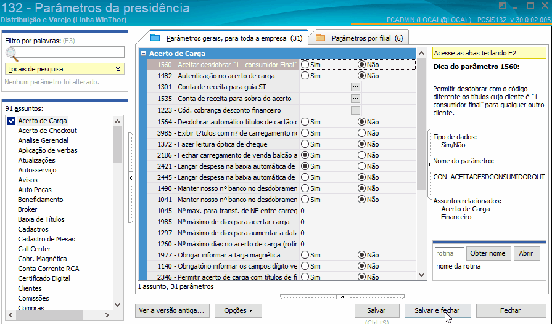Click subjects list scroll up arrow
This screenshot has height=324, width=552.
[118, 121]
